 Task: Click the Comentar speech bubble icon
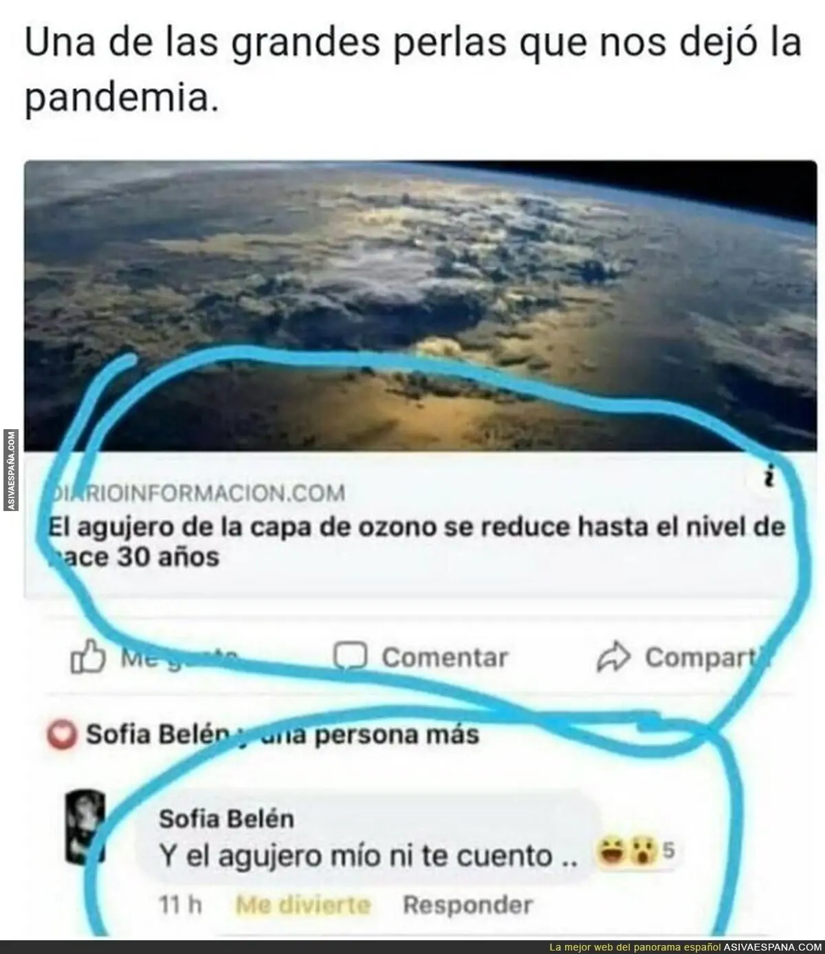coord(351,656)
